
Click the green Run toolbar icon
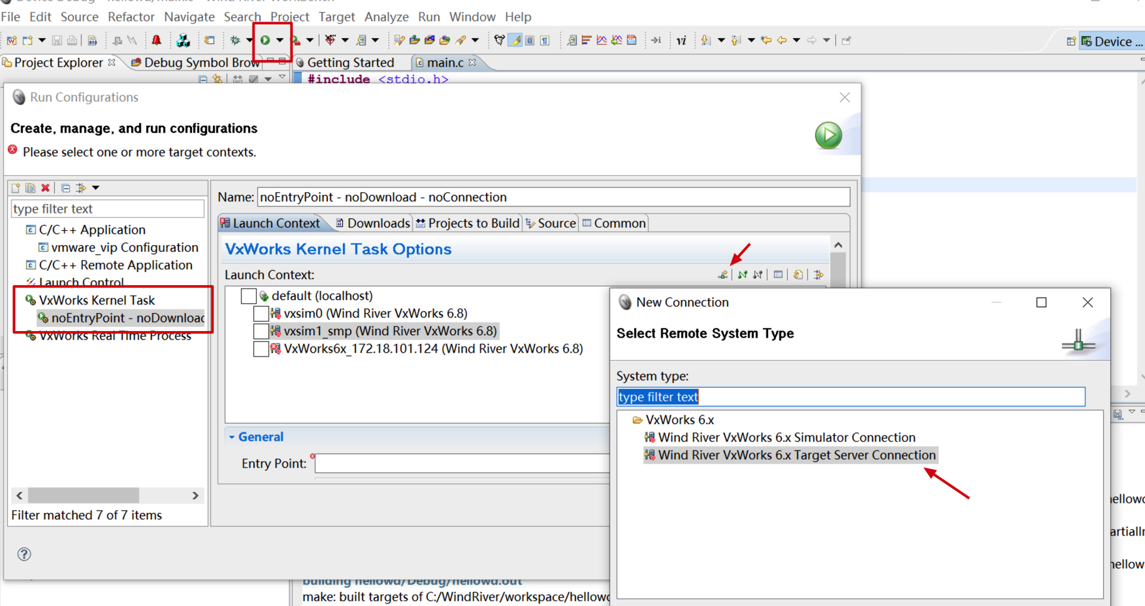[x=265, y=41]
